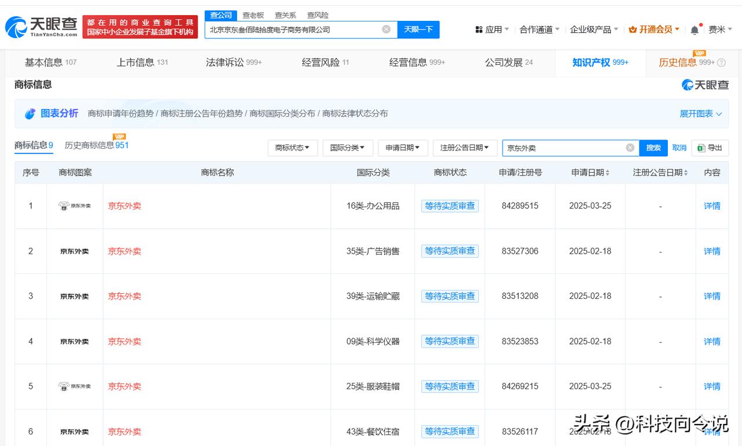Click the help question mark beside 历史信息
742x446 pixels.
pyautogui.click(x=721, y=63)
